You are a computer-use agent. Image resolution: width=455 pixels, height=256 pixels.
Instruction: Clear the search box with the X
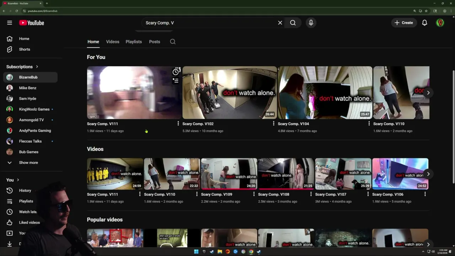(x=280, y=23)
